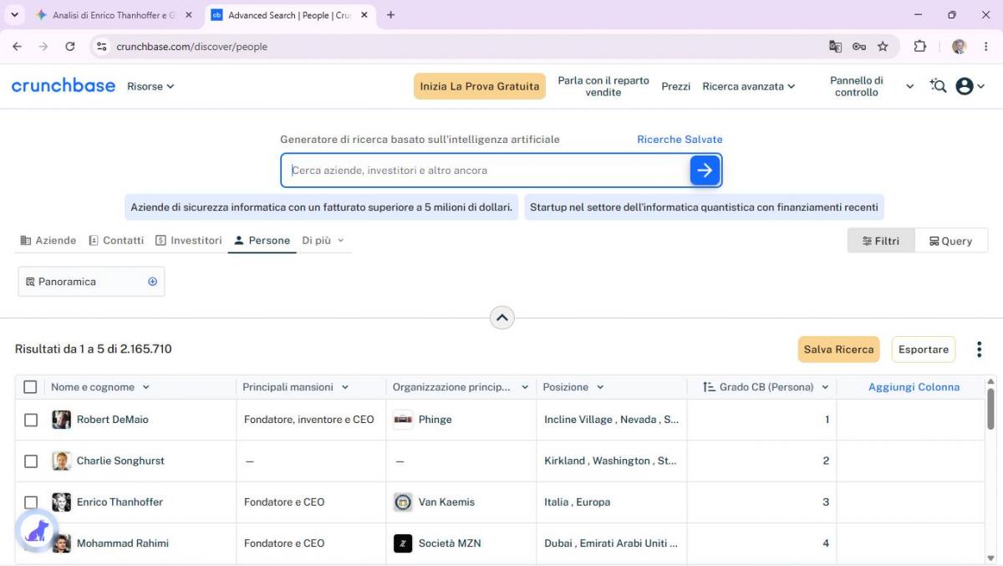The height and width of the screenshot is (566, 1003).
Task: Reload the page with the refresh icon
Action: (x=70, y=47)
